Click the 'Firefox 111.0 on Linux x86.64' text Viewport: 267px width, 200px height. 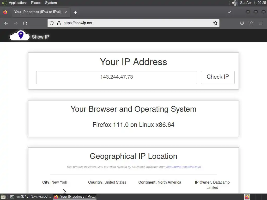point(133,125)
